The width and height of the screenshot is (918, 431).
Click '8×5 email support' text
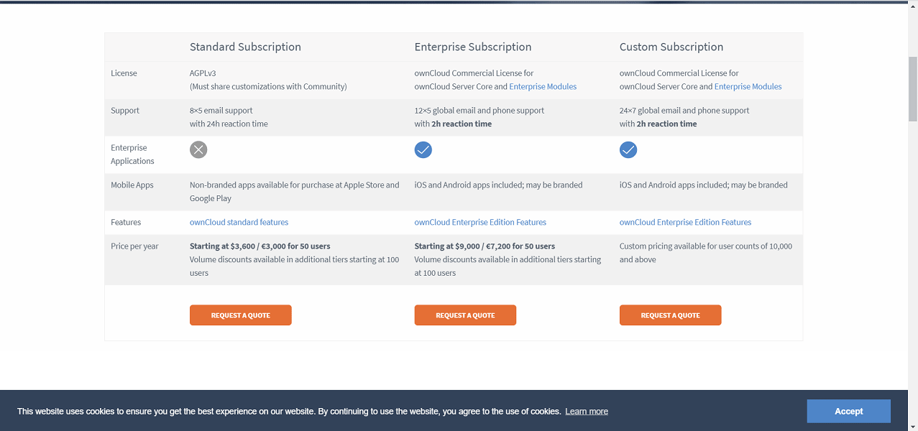pyautogui.click(x=221, y=111)
